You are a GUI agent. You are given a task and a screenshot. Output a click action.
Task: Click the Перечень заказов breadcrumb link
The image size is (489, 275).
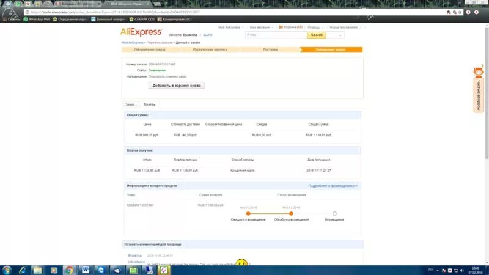coord(160,43)
